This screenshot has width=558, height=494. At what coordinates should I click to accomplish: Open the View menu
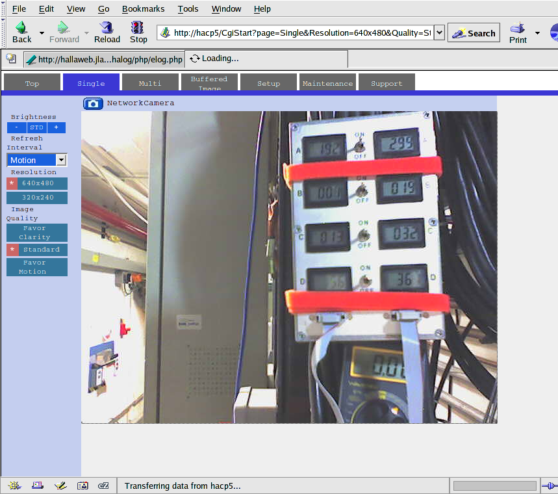[76, 9]
